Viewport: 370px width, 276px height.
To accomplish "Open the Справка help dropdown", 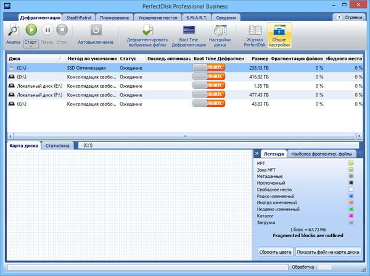I will click(x=350, y=17).
